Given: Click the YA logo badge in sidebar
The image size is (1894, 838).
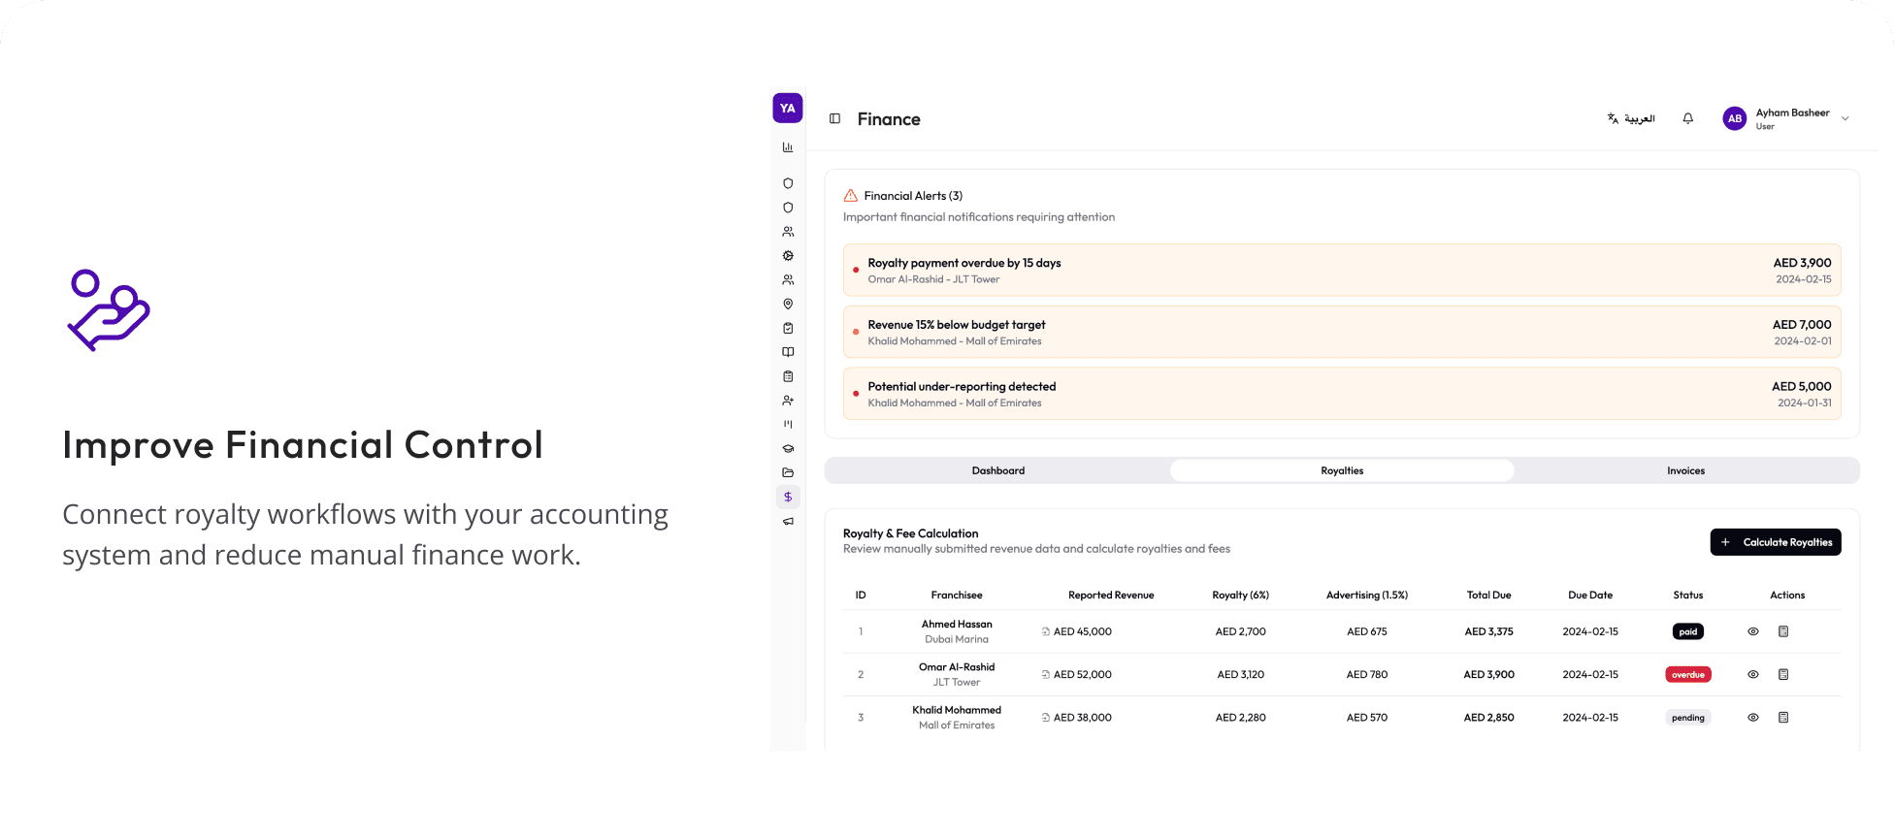Looking at the screenshot, I should click(x=787, y=108).
